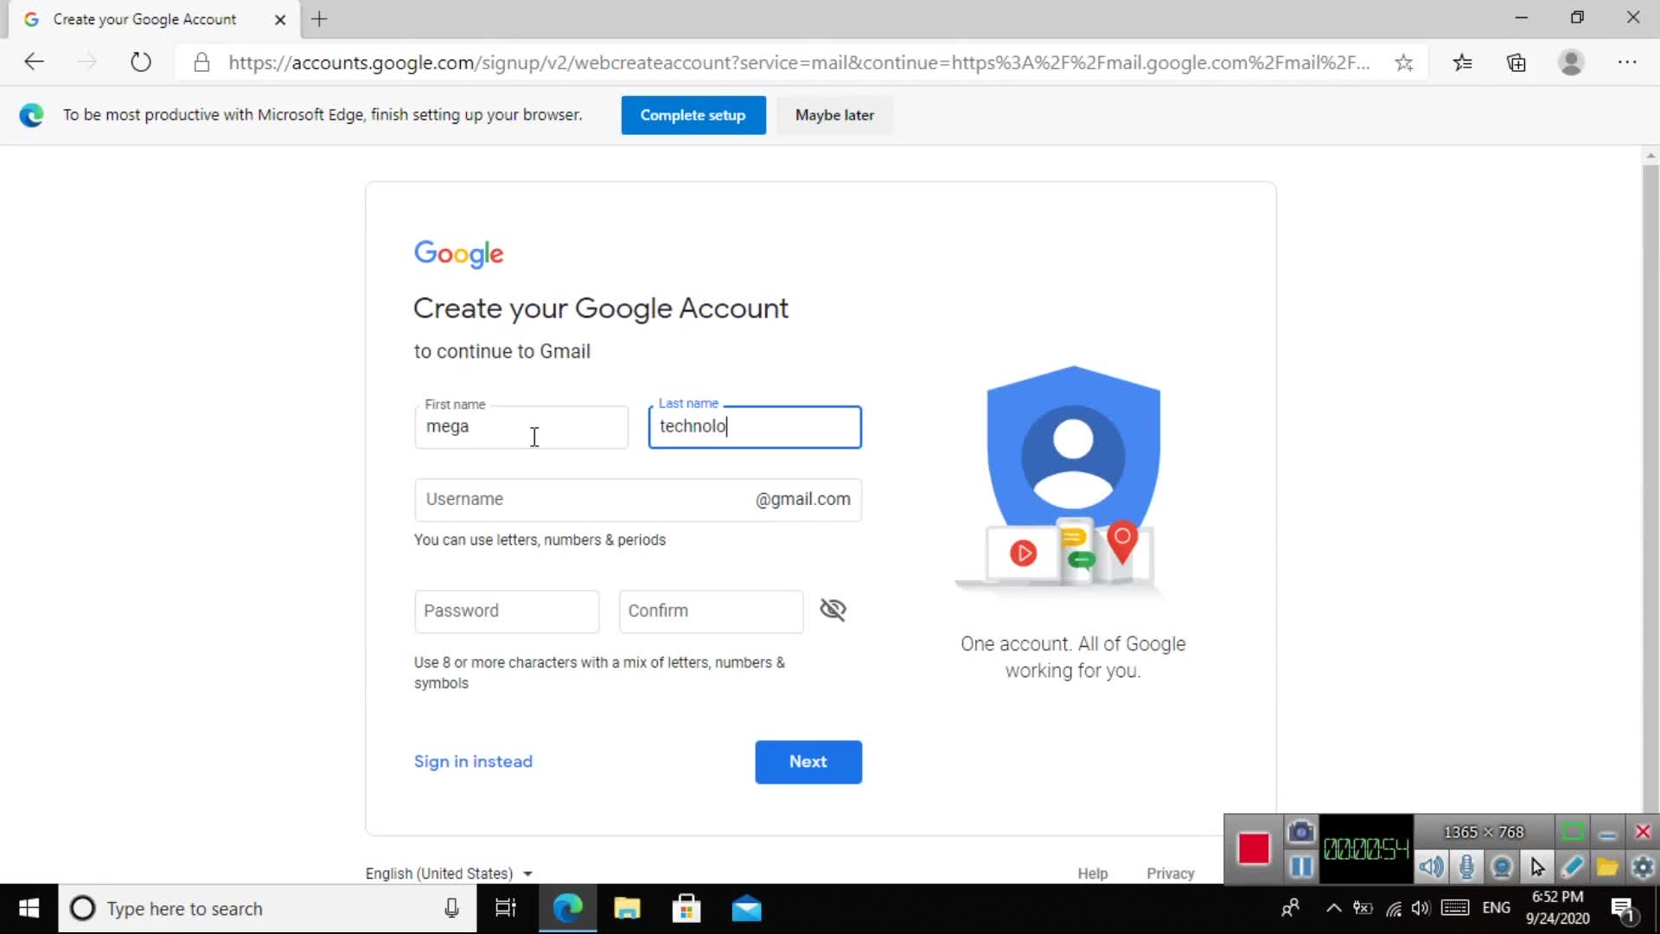Open Edge Collections icon
1660x934 pixels.
[1516, 62]
